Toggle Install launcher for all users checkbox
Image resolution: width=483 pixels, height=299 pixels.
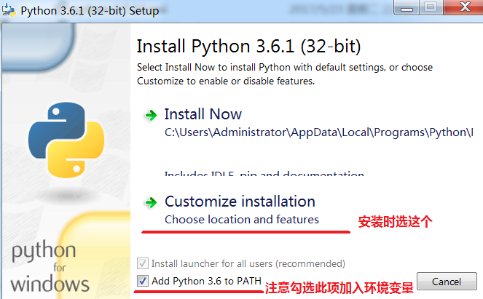tap(143, 263)
